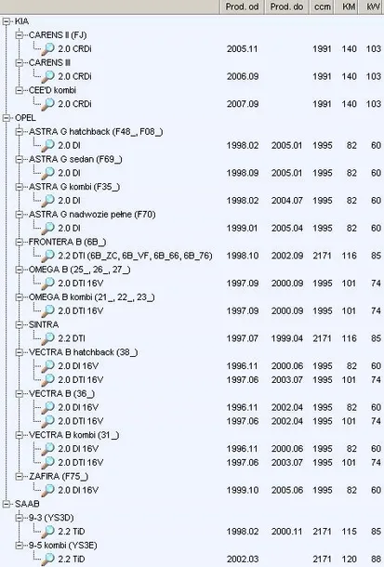Select the ASTRA G hatchback (F48_, F08_) item
The image size is (384, 567).
pos(96,132)
